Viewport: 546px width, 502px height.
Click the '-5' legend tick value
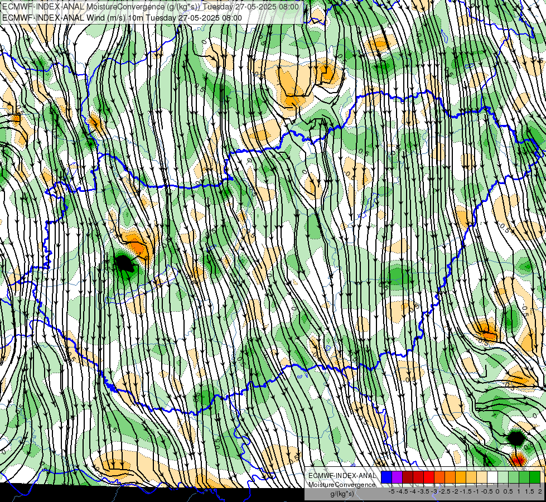pyautogui.click(x=392, y=491)
